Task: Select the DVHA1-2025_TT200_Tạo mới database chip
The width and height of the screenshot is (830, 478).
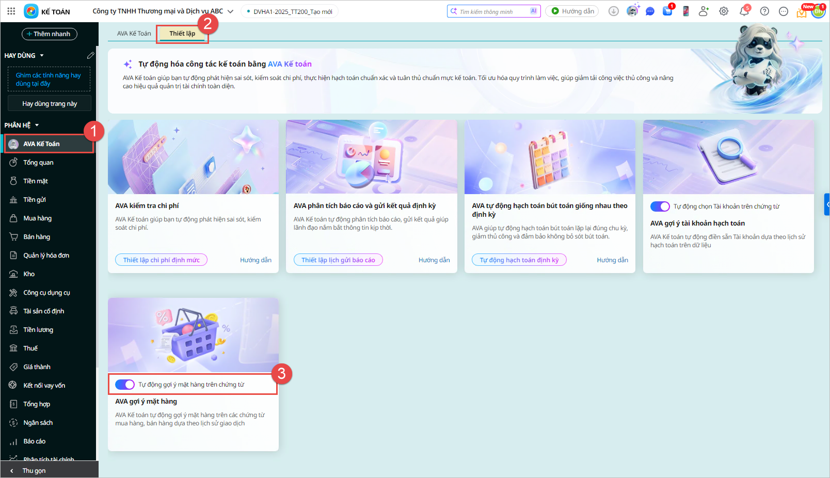Action: click(290, 11)
